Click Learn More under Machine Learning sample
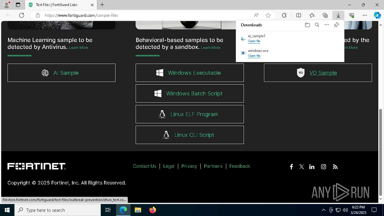The width and height of the screenshot is (384, 216). tap(79, 48)
